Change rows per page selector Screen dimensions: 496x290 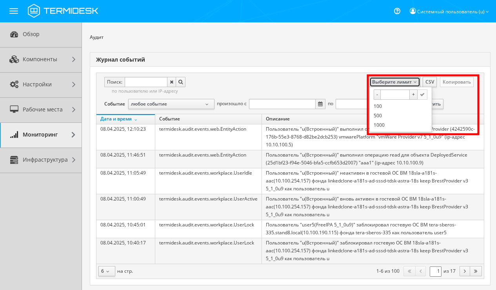[x=106, y=271]
